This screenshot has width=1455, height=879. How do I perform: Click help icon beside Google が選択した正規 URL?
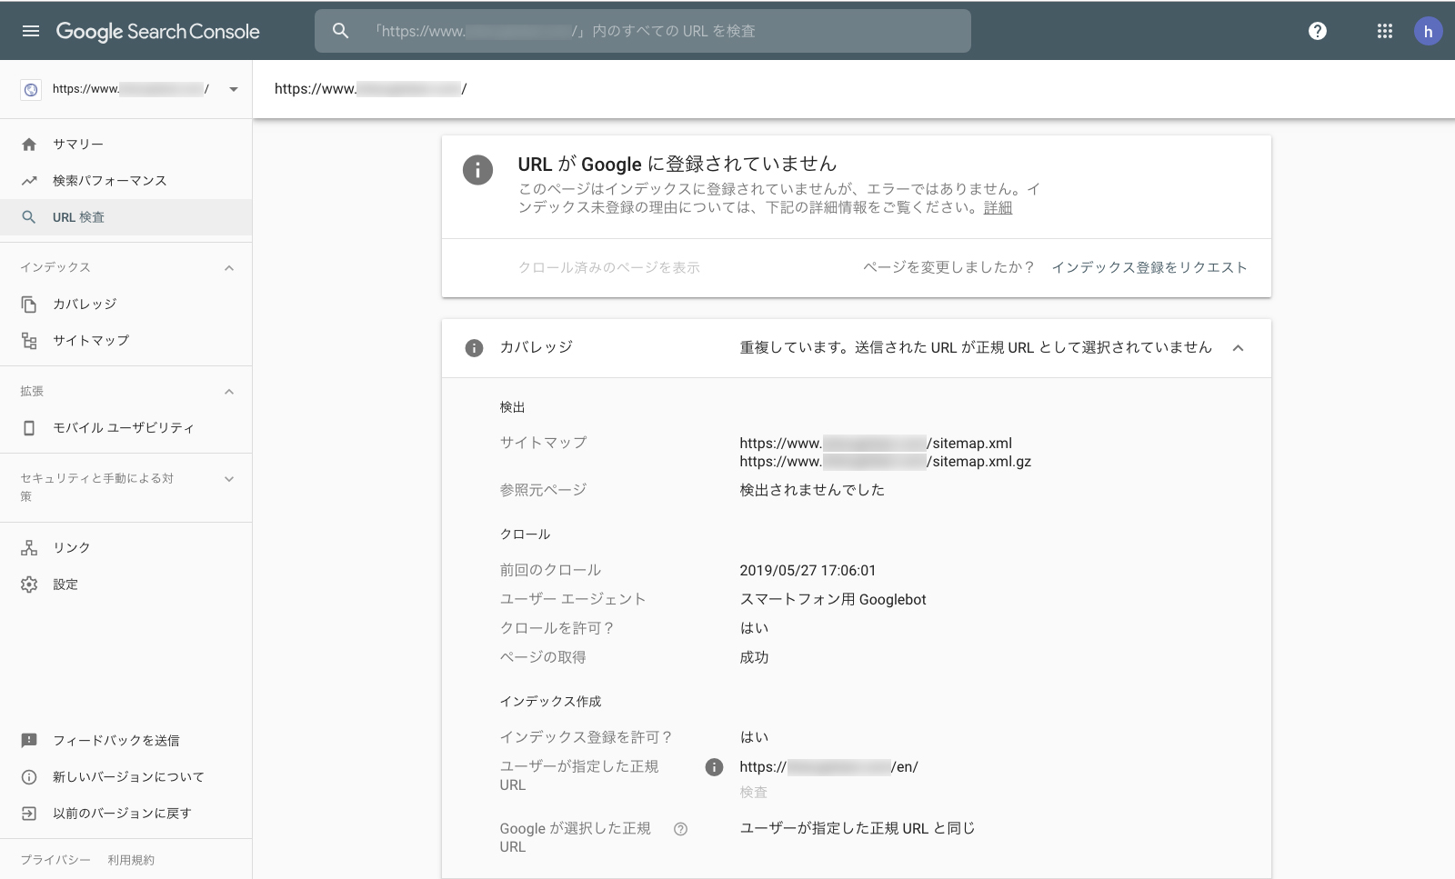[680, 829]
